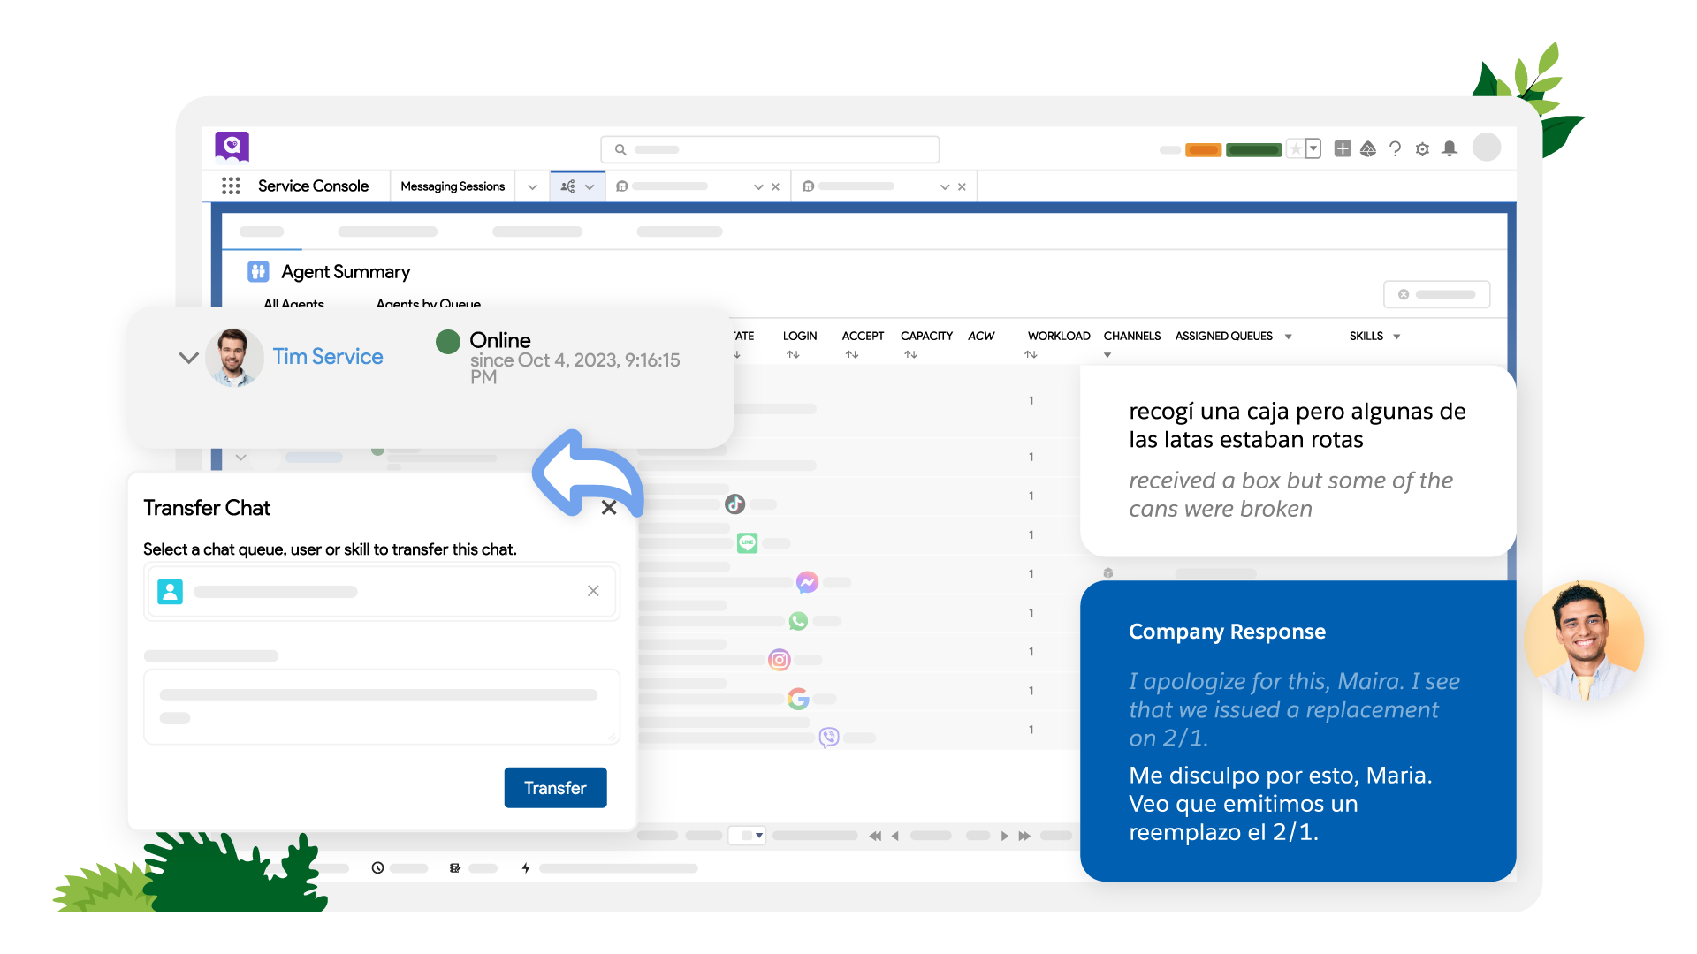Toggle the LOGIN column sort order
Image resolution: width=1697 pixels, height=954 pixels.
[x=793, y=352]
